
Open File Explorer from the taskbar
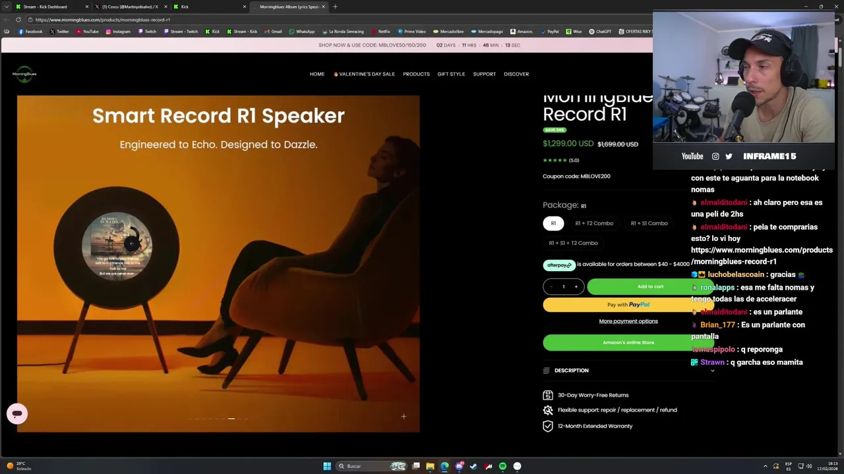(x=430, y=466)
